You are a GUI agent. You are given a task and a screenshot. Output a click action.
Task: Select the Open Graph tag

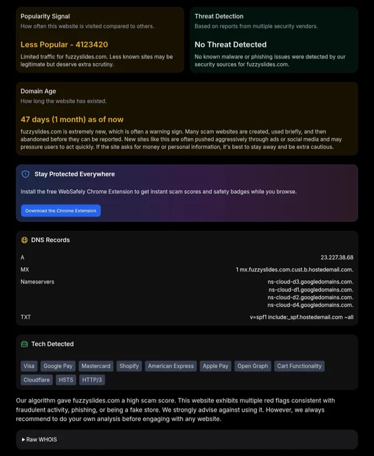[x=253, y=366]
